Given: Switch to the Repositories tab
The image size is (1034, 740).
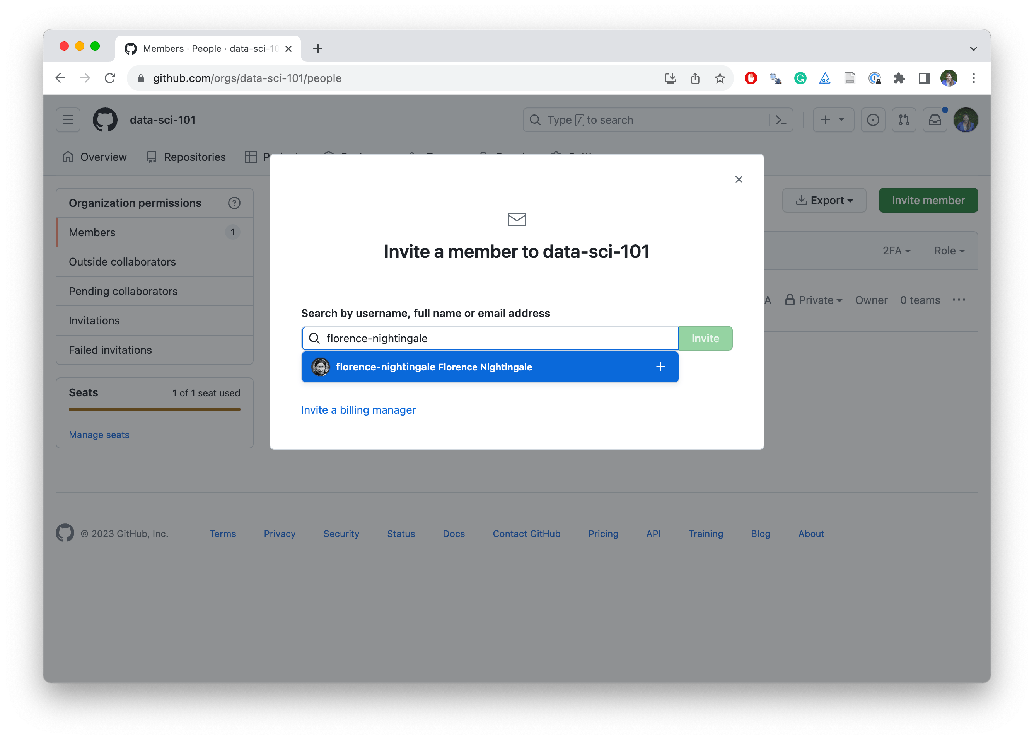Looking at the screenshot, I should click(x=194, y=157).
